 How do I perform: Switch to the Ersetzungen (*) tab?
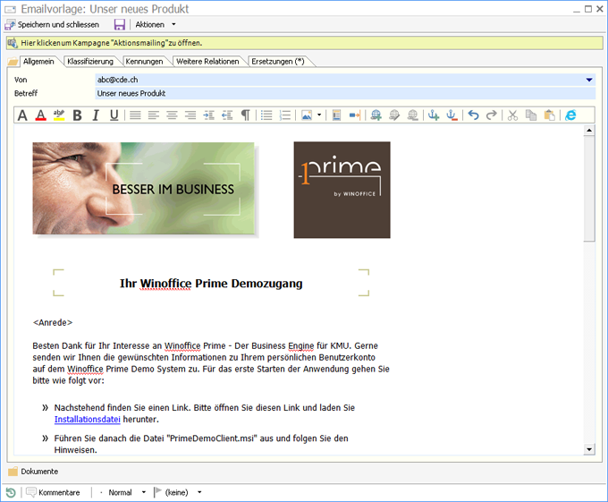point(278,61)
